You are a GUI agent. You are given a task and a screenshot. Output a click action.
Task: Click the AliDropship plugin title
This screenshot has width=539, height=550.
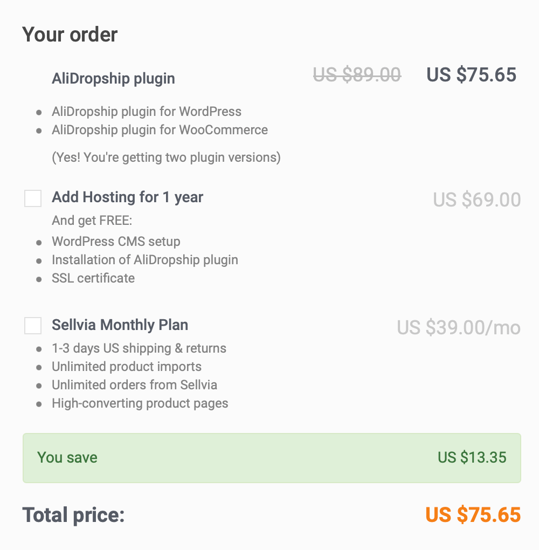pos(113,78)
